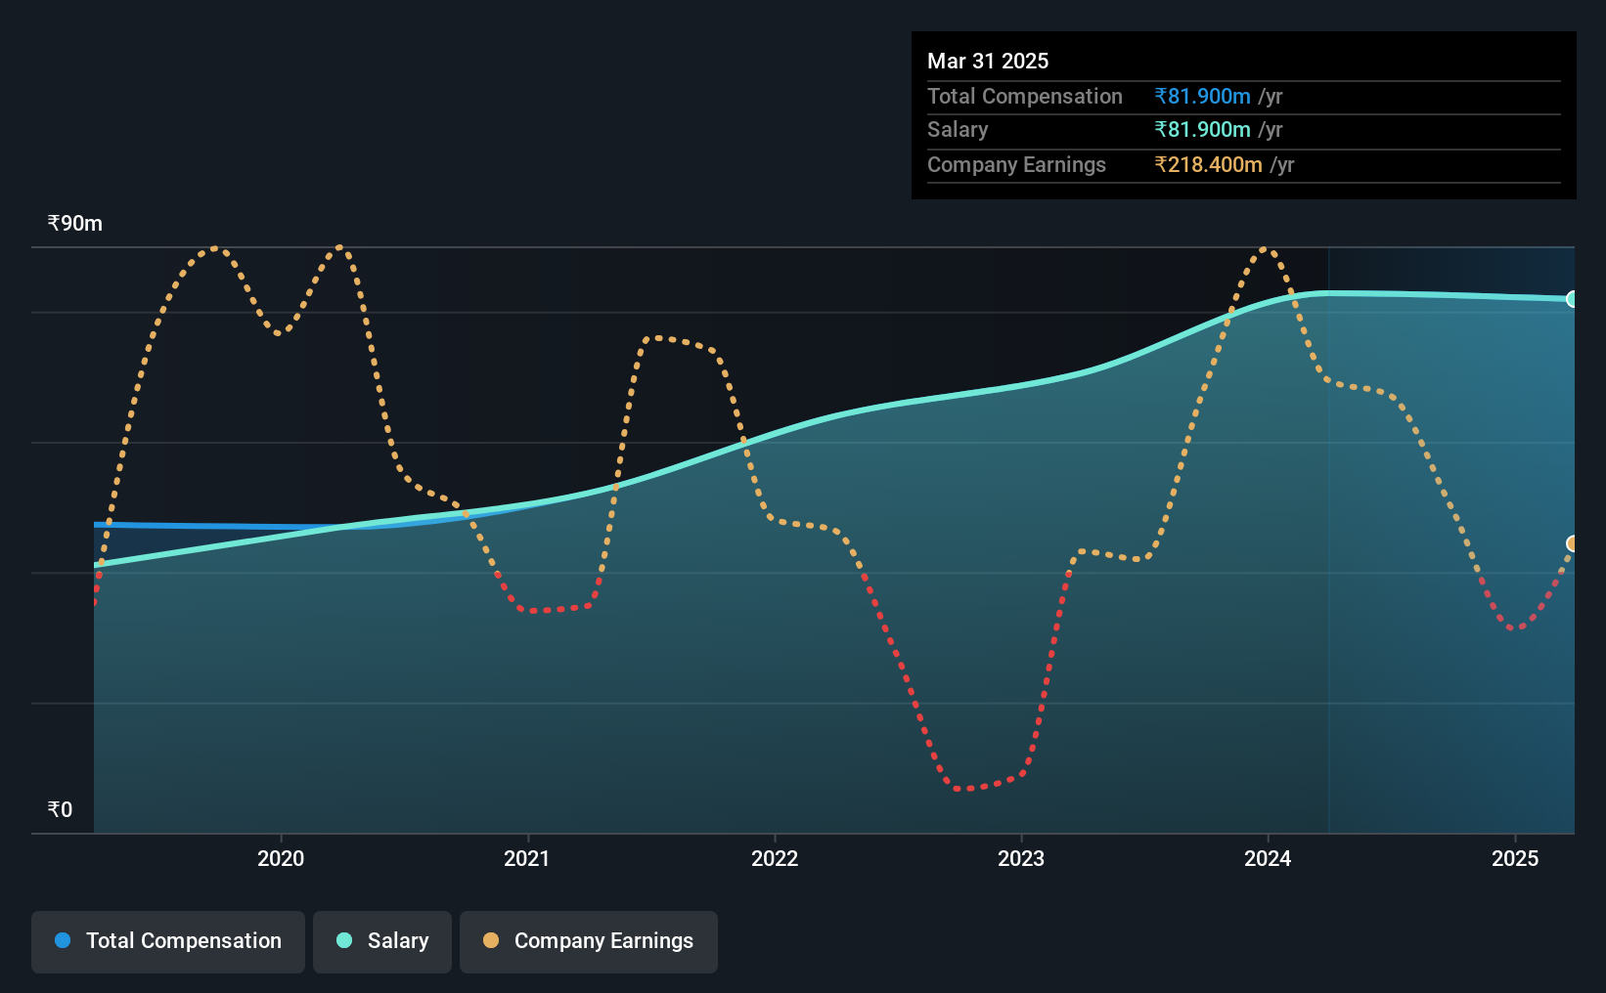
Task: Click the Total Compensation label in tooltip
Action: [1025, 96]
